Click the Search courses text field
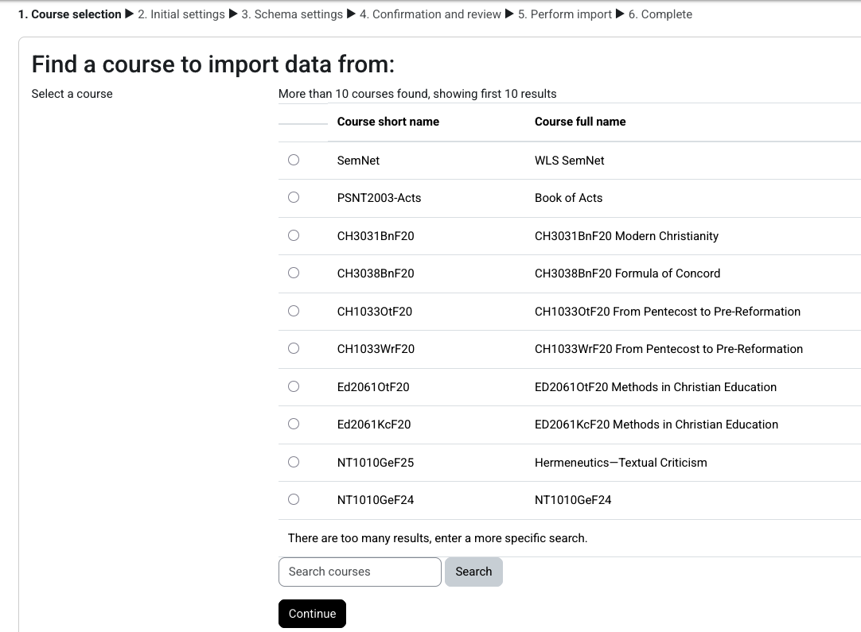 [x=360, y=572]
